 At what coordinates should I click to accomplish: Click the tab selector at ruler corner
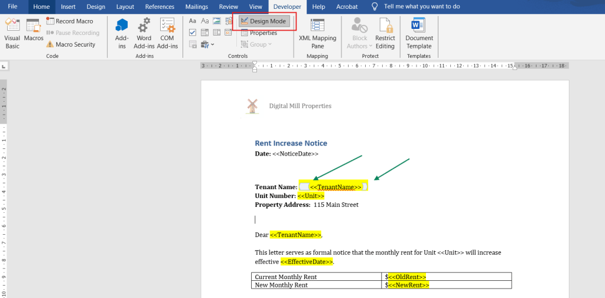point(4,66)
